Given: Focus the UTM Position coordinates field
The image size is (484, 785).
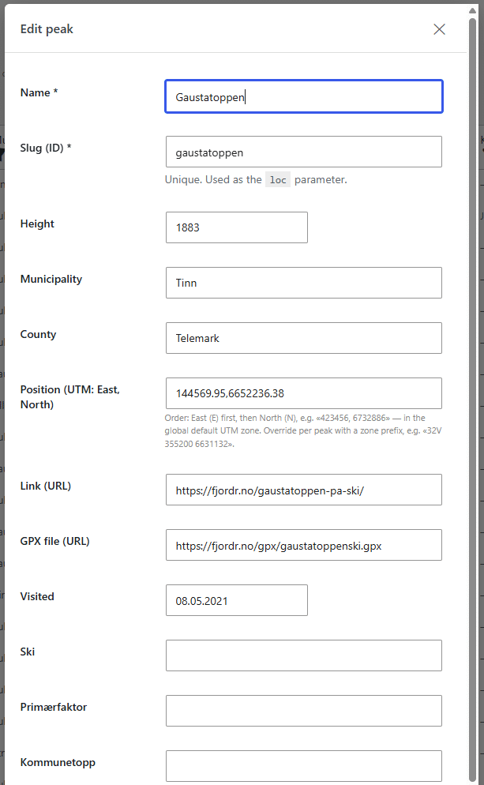Looking at the screenshot, I should [x=304, y=393].
